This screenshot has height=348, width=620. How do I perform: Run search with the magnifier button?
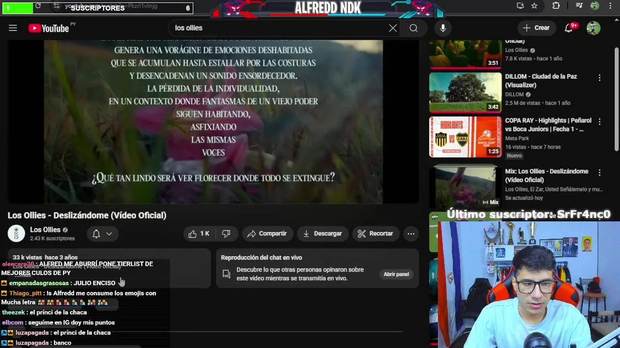coord(414,28)
